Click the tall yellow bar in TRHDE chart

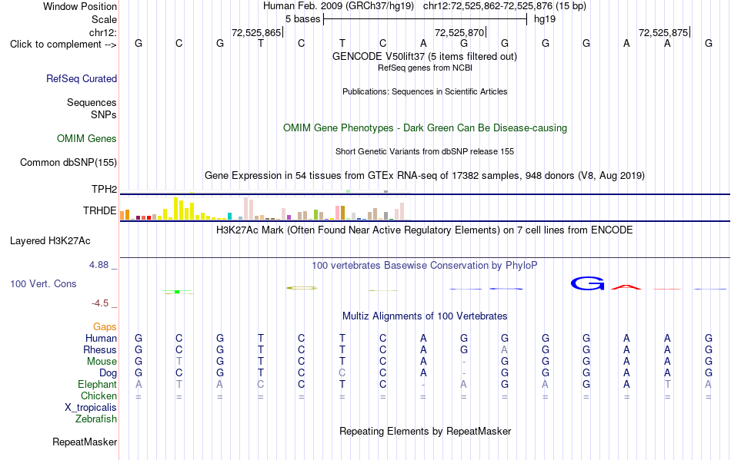(175, 208)
